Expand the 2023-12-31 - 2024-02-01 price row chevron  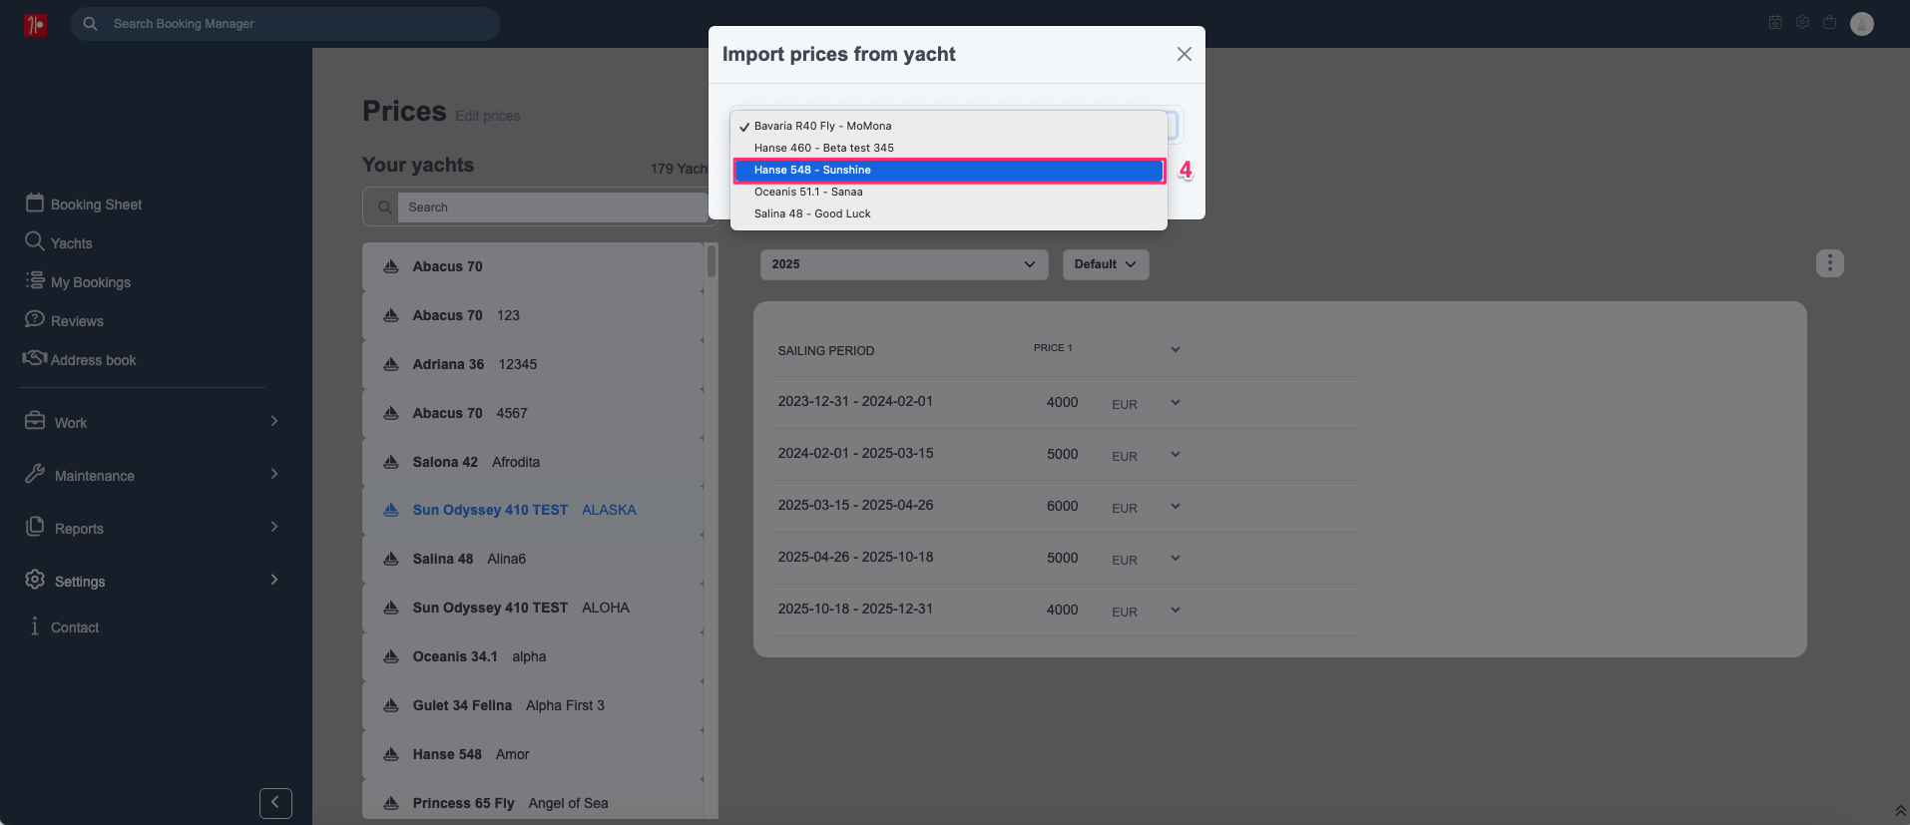(1176, 402)
